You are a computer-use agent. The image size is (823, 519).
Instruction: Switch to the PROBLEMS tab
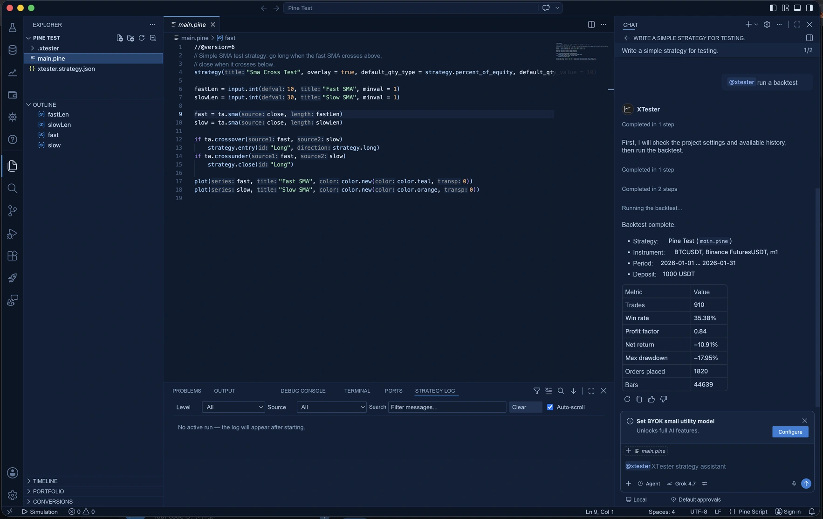[x=187, y=391]
